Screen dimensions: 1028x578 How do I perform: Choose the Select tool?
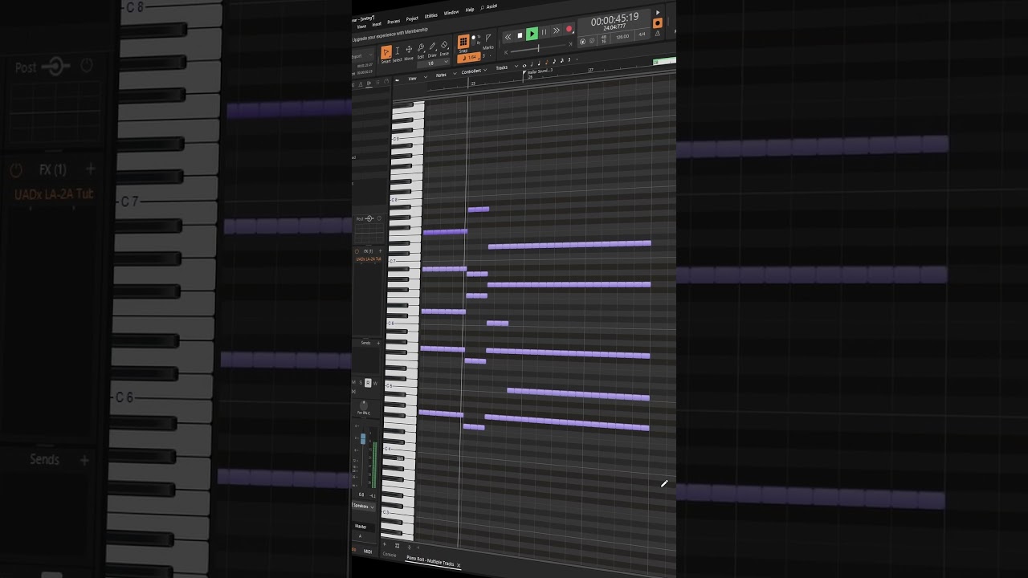(398, 52)
